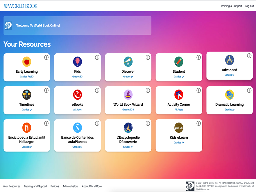Screen dimensions: 256x192
Task: Open the Dramatic Learning title
Action: 229,104
